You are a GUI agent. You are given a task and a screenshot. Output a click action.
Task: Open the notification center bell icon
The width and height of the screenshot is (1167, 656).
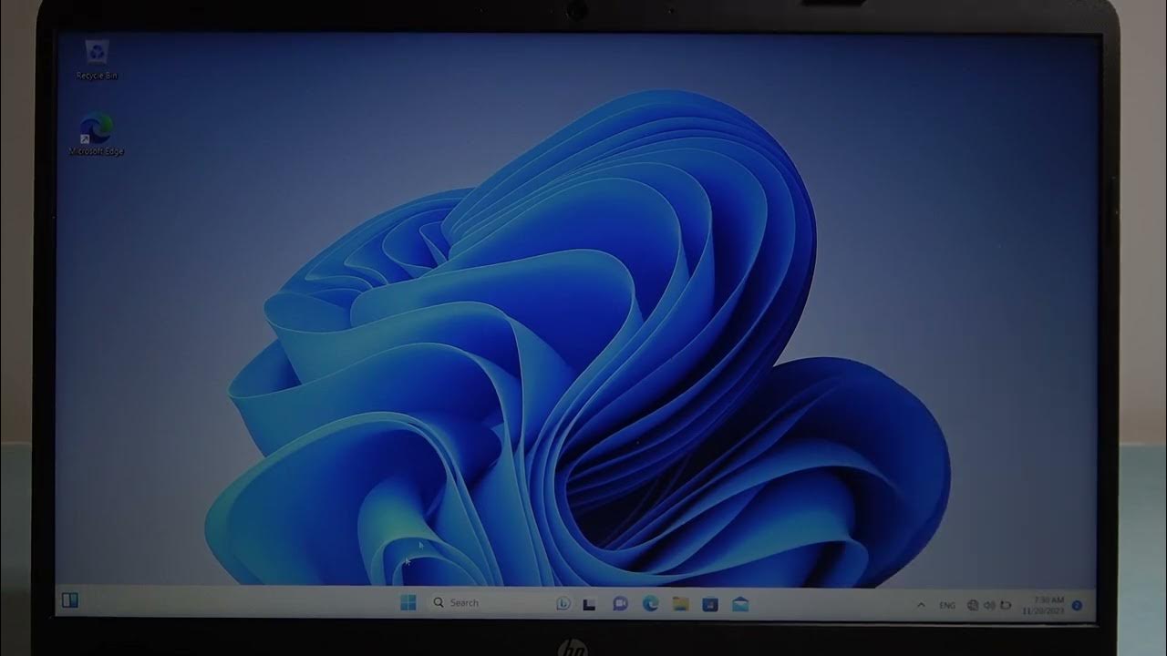coord(1076,603)
